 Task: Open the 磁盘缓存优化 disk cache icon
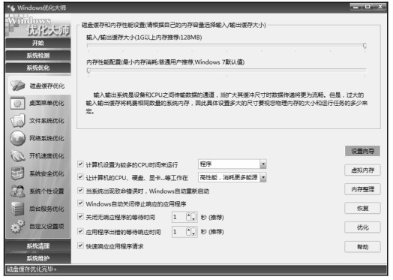coord(17,86)
